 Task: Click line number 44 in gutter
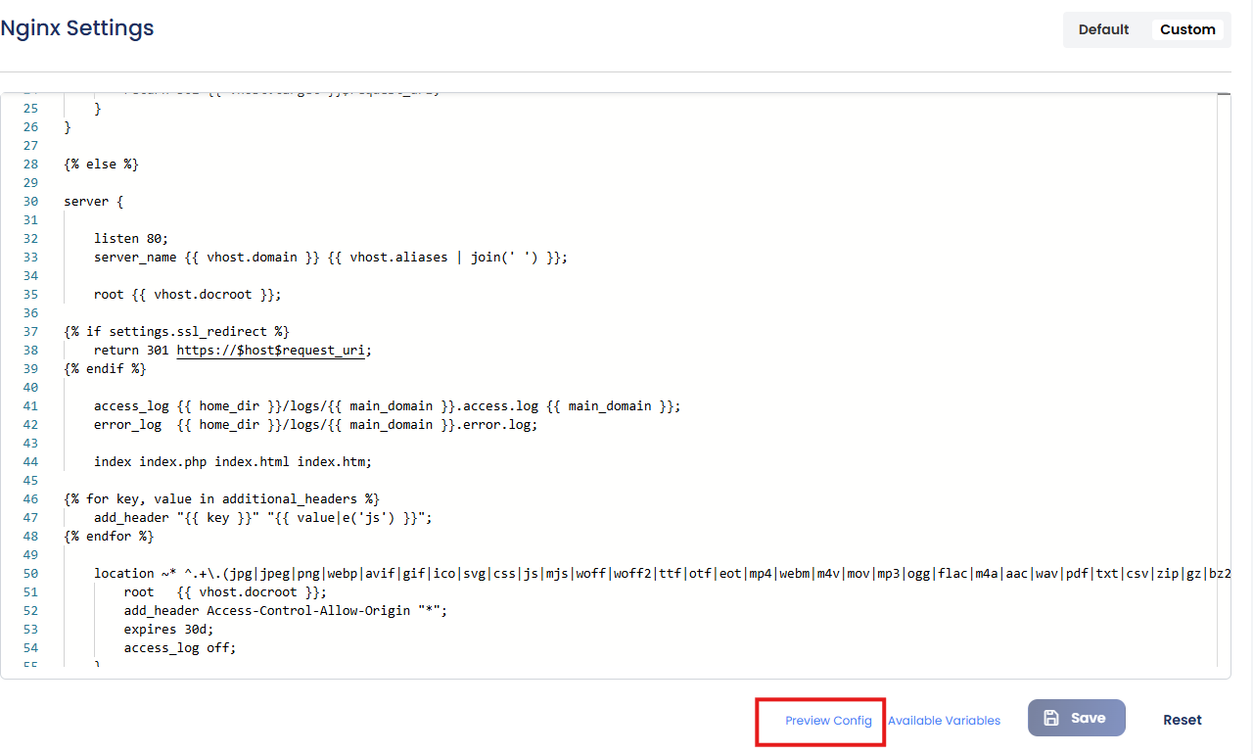click(30, 462)
